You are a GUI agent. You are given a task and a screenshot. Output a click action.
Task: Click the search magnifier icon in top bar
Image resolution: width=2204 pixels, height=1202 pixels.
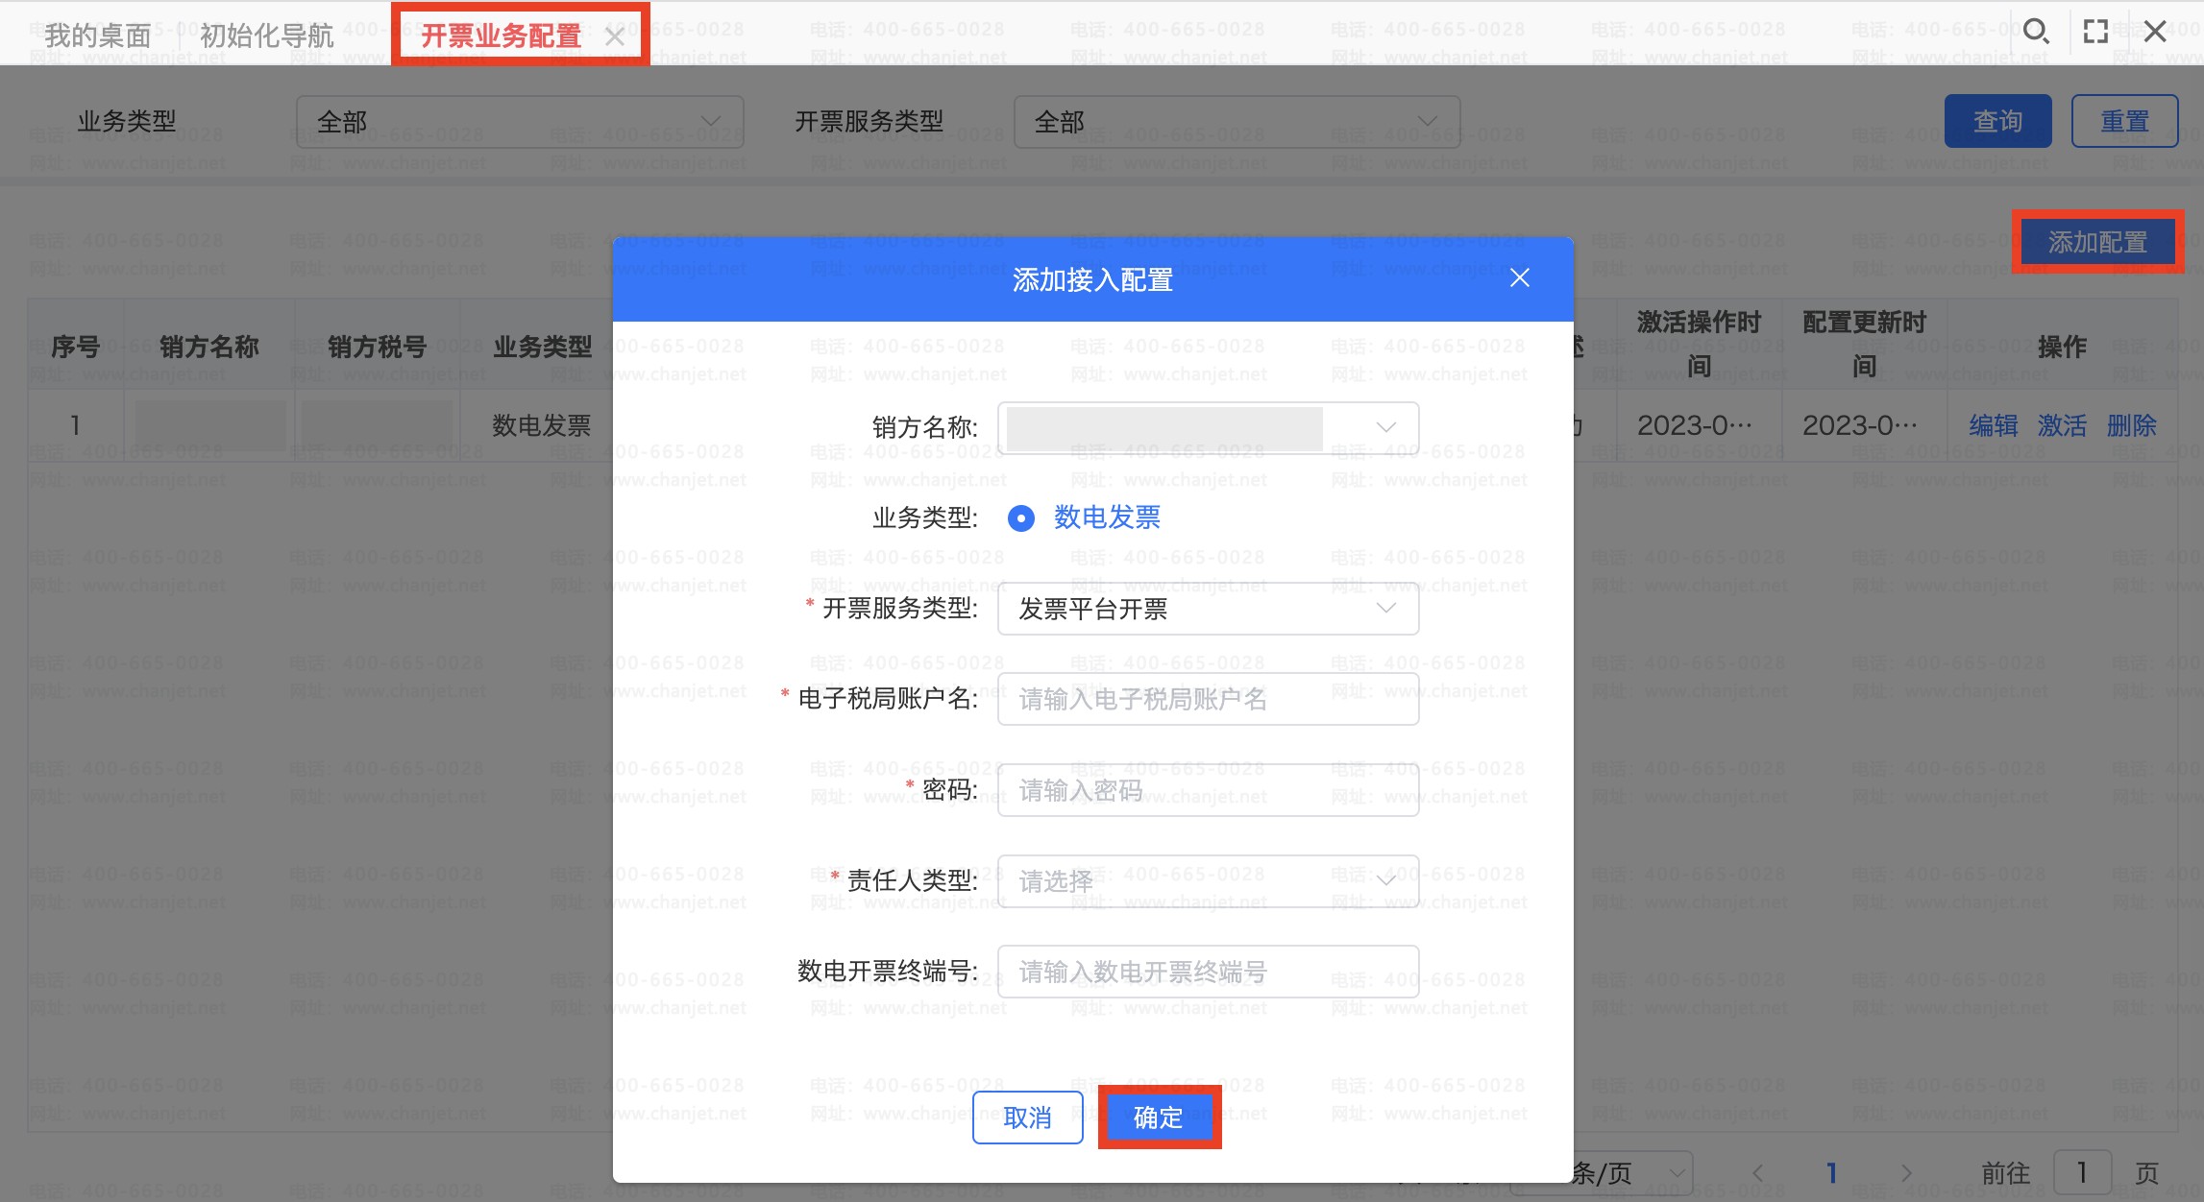tap(2035, 32)
